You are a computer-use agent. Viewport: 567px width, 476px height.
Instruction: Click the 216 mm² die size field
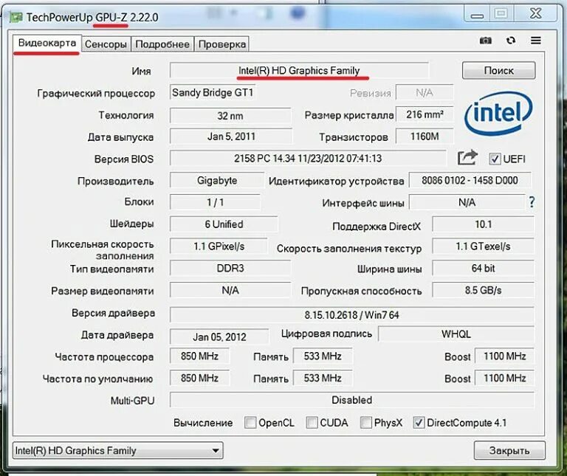coord(425,114)
